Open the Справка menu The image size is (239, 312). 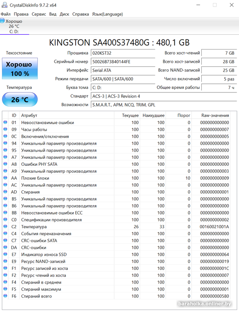pos(81,14)
